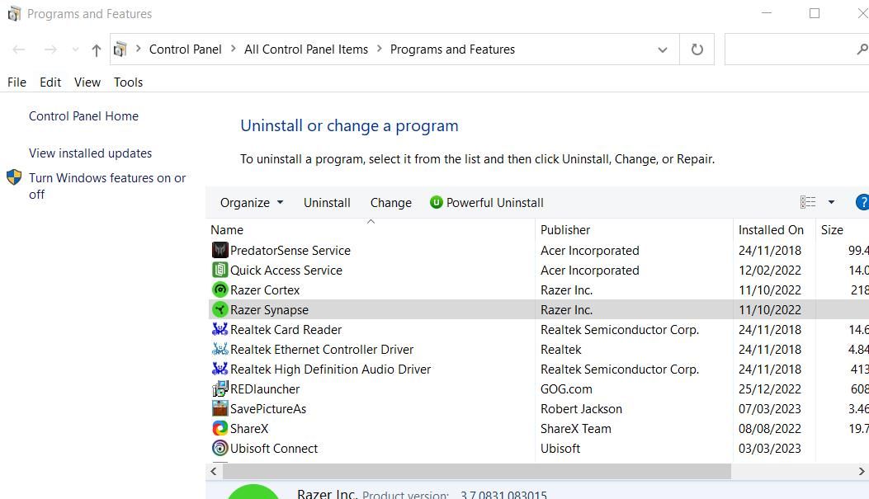Click the SavePictureAs program icon

(x=220, y=409)
